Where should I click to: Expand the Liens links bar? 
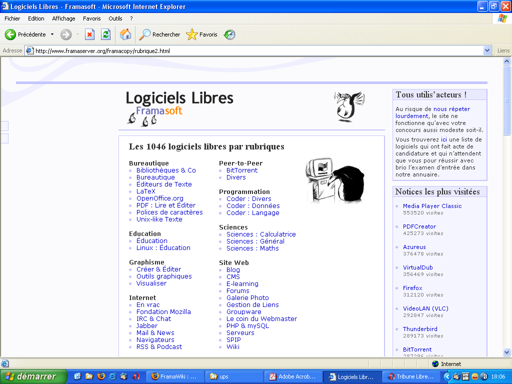503,50
